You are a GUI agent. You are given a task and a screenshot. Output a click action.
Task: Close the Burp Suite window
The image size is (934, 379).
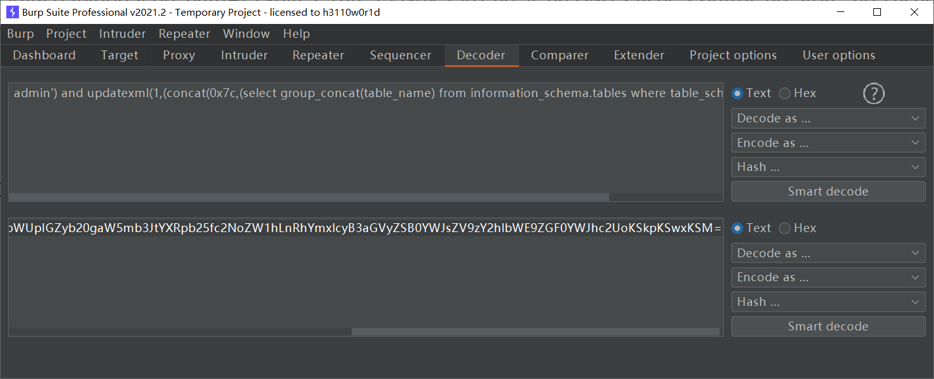914,12
